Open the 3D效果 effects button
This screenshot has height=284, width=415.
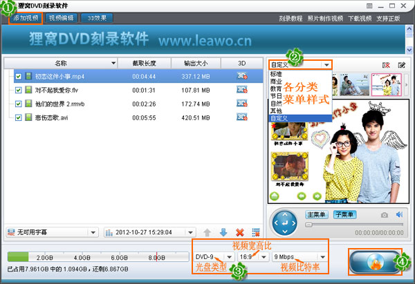[x=97, y=18]
